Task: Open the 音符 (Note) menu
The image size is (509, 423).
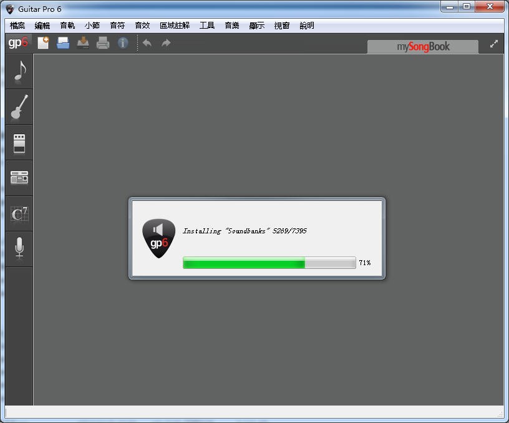Action: pyautogui.click(x=117, y=26)
